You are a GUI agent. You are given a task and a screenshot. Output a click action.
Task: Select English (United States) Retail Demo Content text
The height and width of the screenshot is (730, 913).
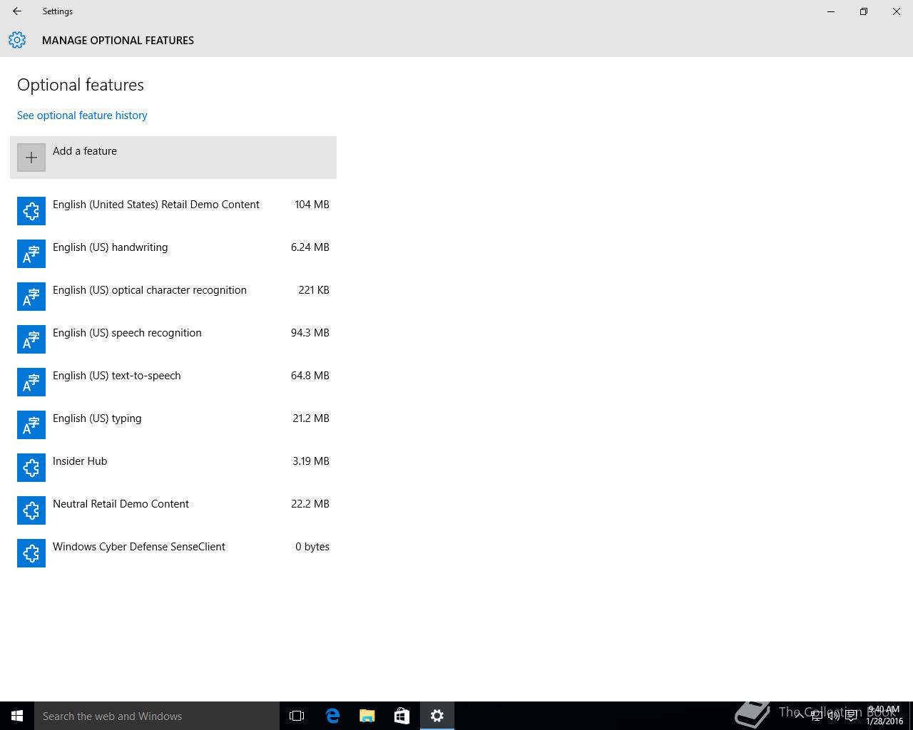pos(156,205)
